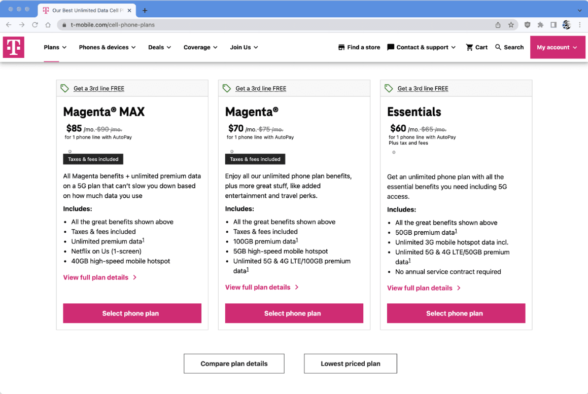Click the Find a store icon

tap(341, 47)
